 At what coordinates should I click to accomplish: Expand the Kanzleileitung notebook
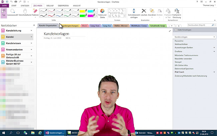tap(31, 30)
